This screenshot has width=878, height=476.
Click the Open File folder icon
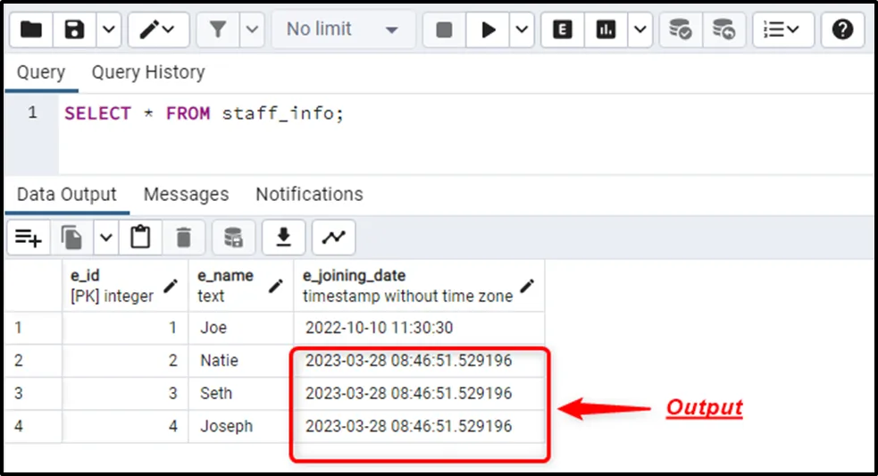pos(31,29)
